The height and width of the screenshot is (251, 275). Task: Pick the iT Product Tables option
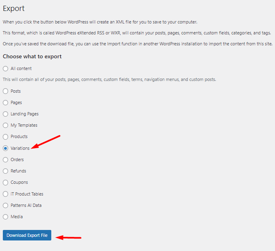point(5,194)
